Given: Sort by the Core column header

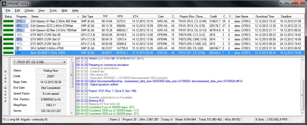Looking at the screenshot, I should click(x=163, y=17).
